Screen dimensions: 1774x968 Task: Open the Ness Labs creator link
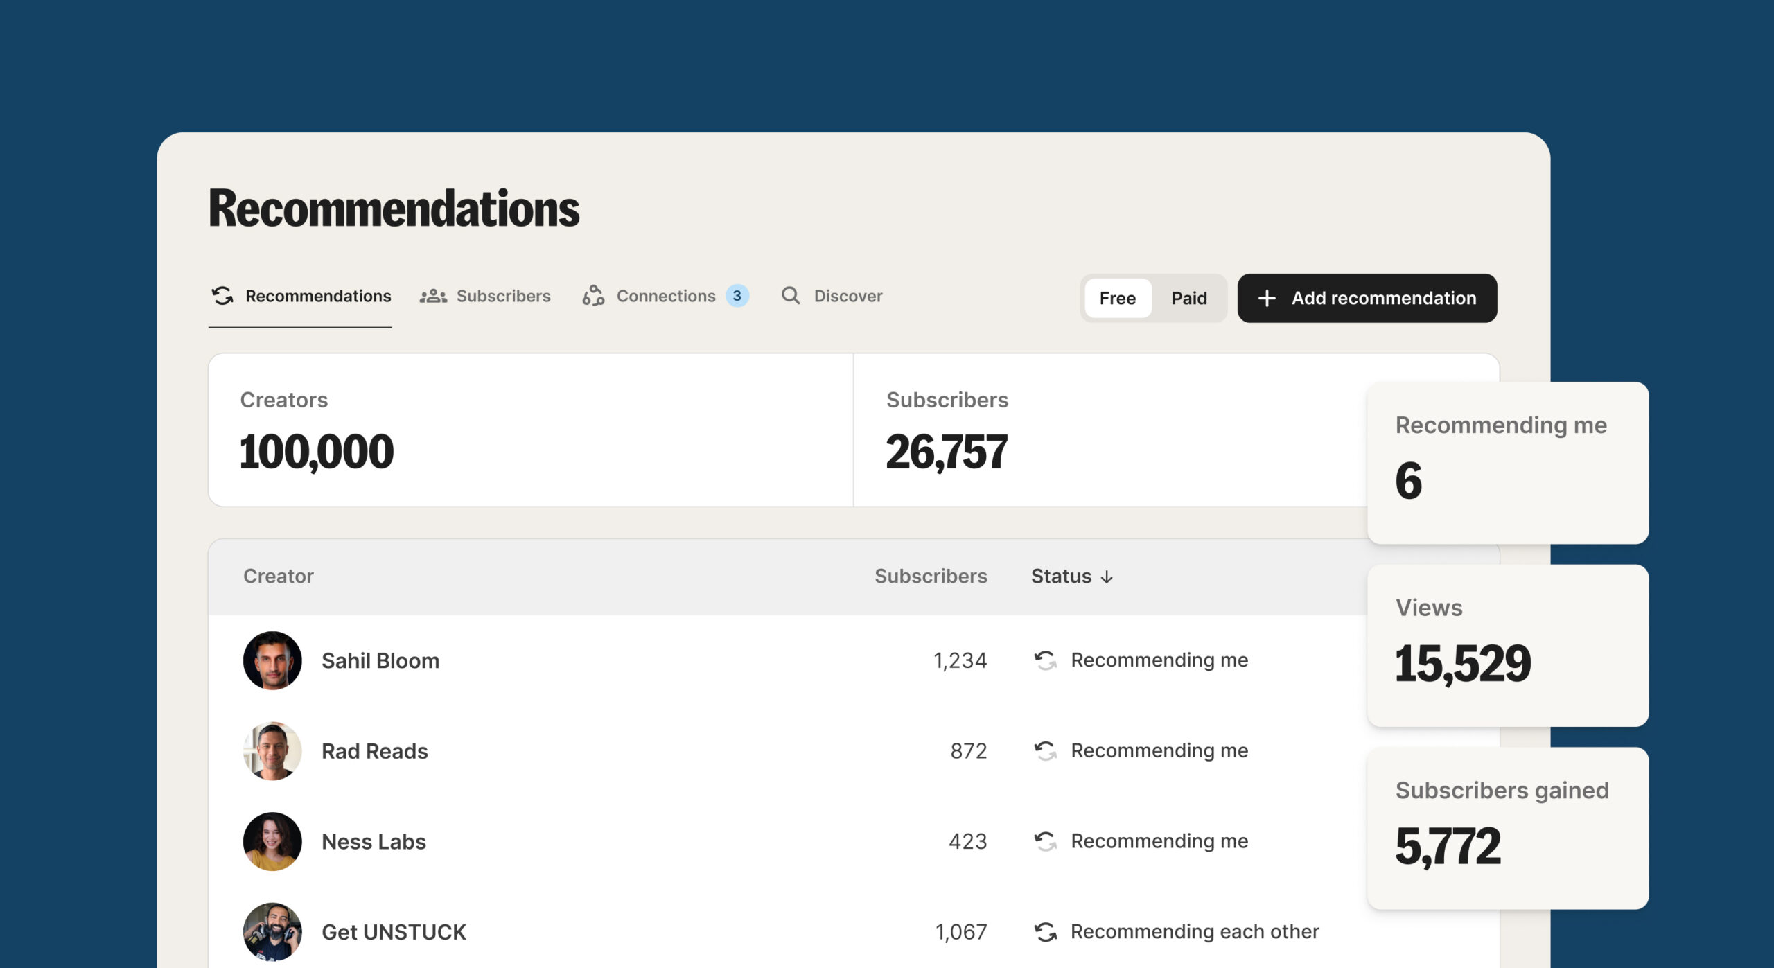click(x=374, y=842)
